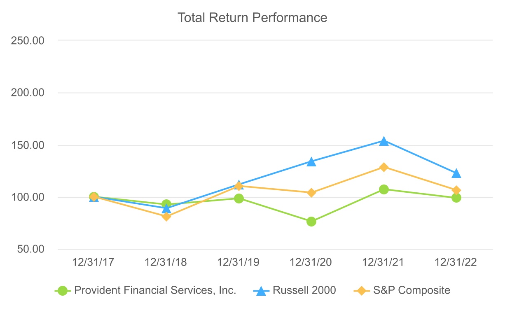Click the 12/31/19 x-axis date label

239,263
